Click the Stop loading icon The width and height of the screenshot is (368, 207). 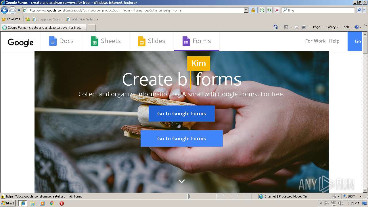[x=277, y=10]
